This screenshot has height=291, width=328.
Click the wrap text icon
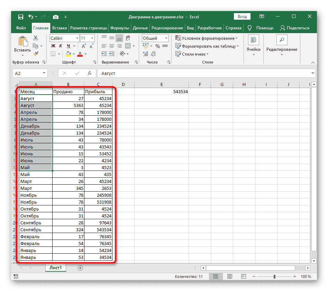[x=128, y=38]
